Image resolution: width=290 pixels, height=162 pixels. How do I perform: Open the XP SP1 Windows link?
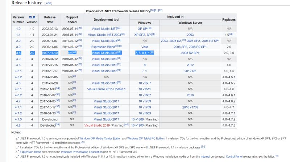point(143,29)
